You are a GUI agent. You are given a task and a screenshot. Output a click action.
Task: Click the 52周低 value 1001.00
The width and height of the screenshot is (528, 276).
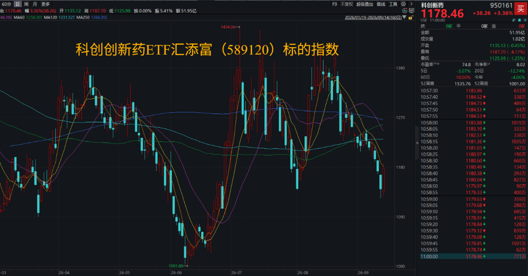tap(517, 84)
